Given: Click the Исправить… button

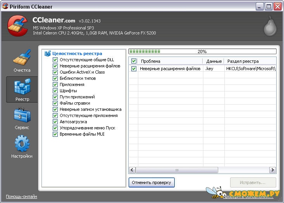Looking at the screenshot, I should pos(253,182).
